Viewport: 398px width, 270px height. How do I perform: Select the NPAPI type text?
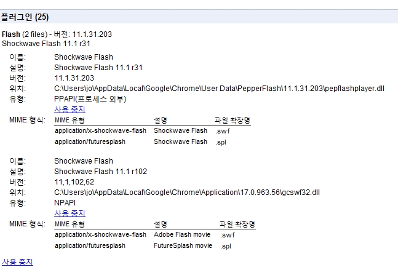(x=66, y=203)
